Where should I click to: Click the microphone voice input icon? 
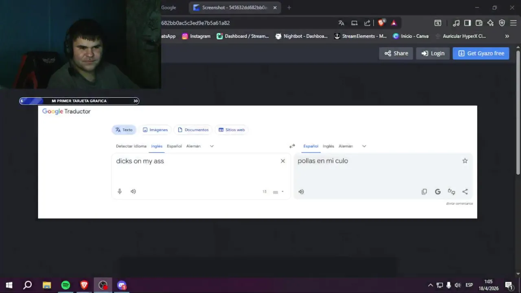coord(120,191)
